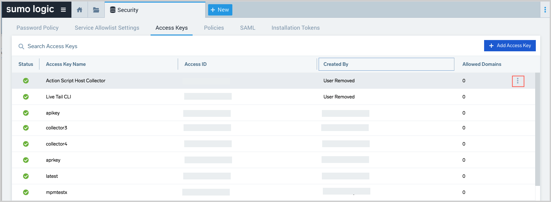Click the table vertical scrollbar
This screenshot has width=551, height=202.
[x=537, y=129]
